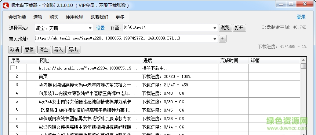
Task: Click the 下载进度: 41/4895 - 1% status text
Action: pos(282,46)
